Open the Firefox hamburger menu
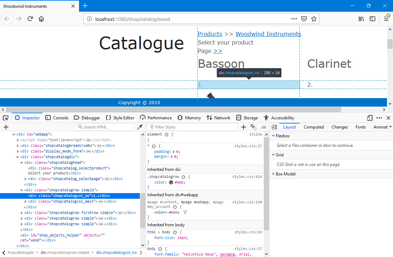The height and width of the screenshot is (257, 393). pyautogui.click(x=386, y=19)
